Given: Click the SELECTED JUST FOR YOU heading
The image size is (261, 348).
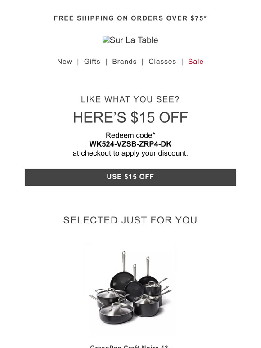Looking at the screenshot, I should click(130, 220).
